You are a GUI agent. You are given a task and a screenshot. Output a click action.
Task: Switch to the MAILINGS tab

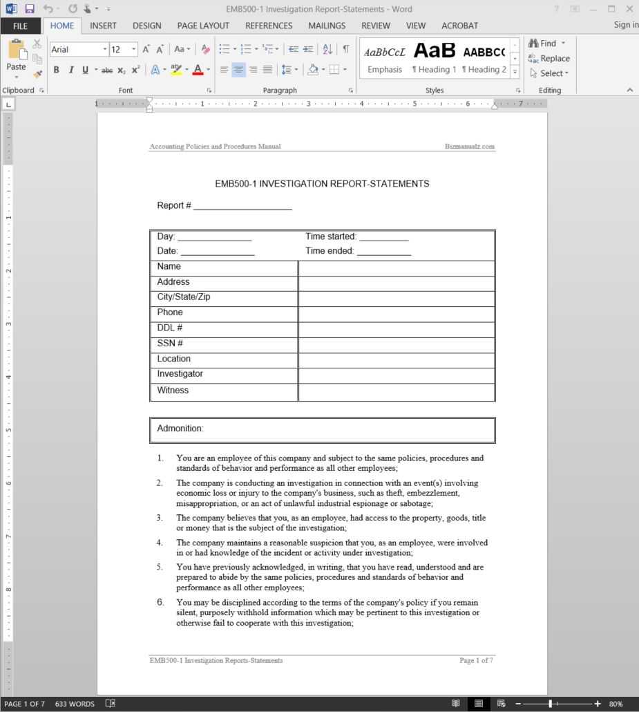point(327,26)
